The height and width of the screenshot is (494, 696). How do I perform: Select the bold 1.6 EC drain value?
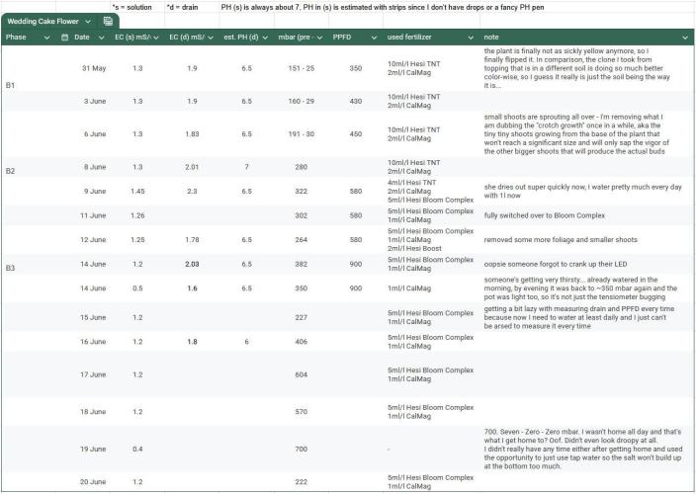(192, 288)
